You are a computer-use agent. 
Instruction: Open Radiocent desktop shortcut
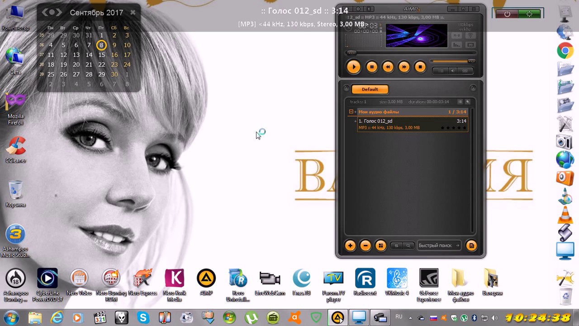point(365,282)
